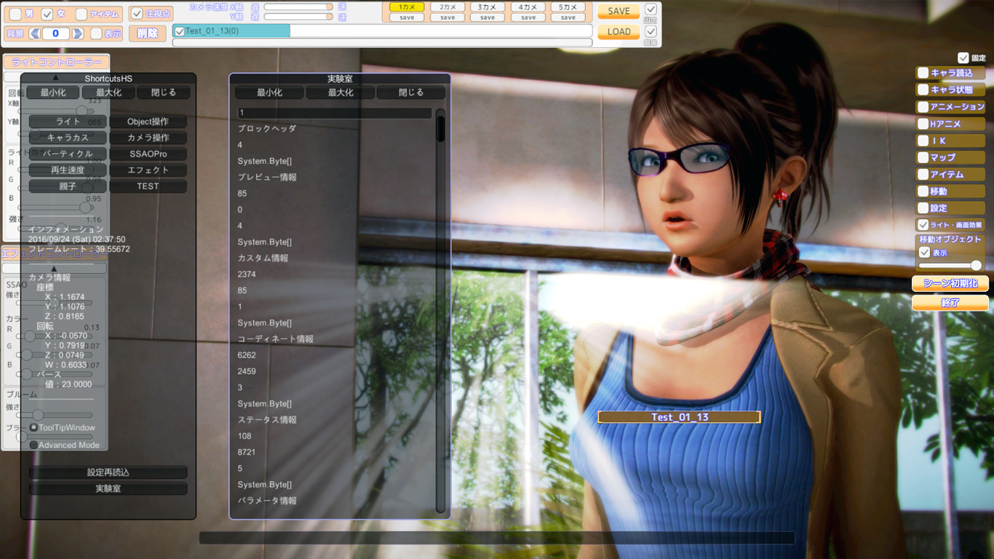Click the 終了 exit button
Image resolution: width=994 pixels, height=559 pixels.
[950, 302]
